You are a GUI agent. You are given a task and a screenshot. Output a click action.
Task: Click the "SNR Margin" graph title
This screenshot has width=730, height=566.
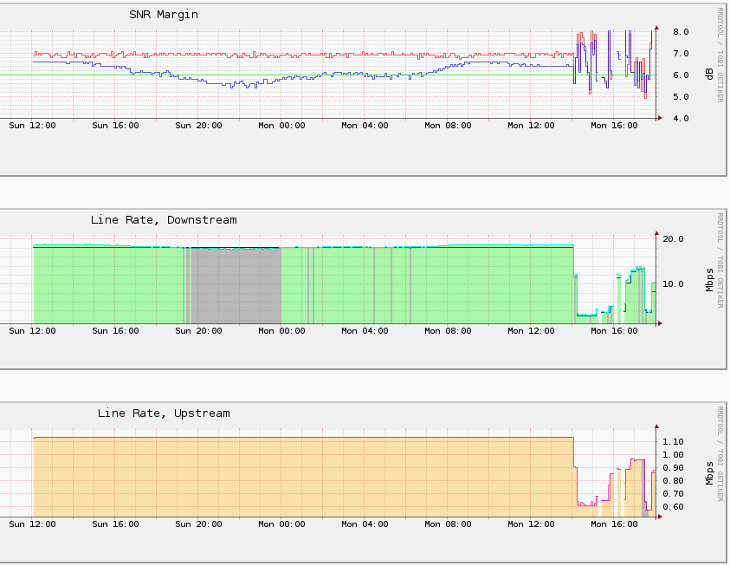pos(164,15)
